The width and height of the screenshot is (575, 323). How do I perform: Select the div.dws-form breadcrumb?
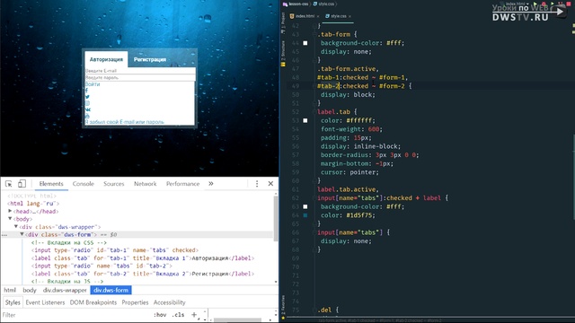click(111, 290)
